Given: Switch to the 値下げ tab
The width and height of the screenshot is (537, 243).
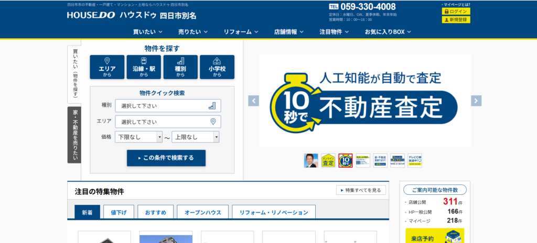Looking at the screenshot, I should tap(119, 212).
